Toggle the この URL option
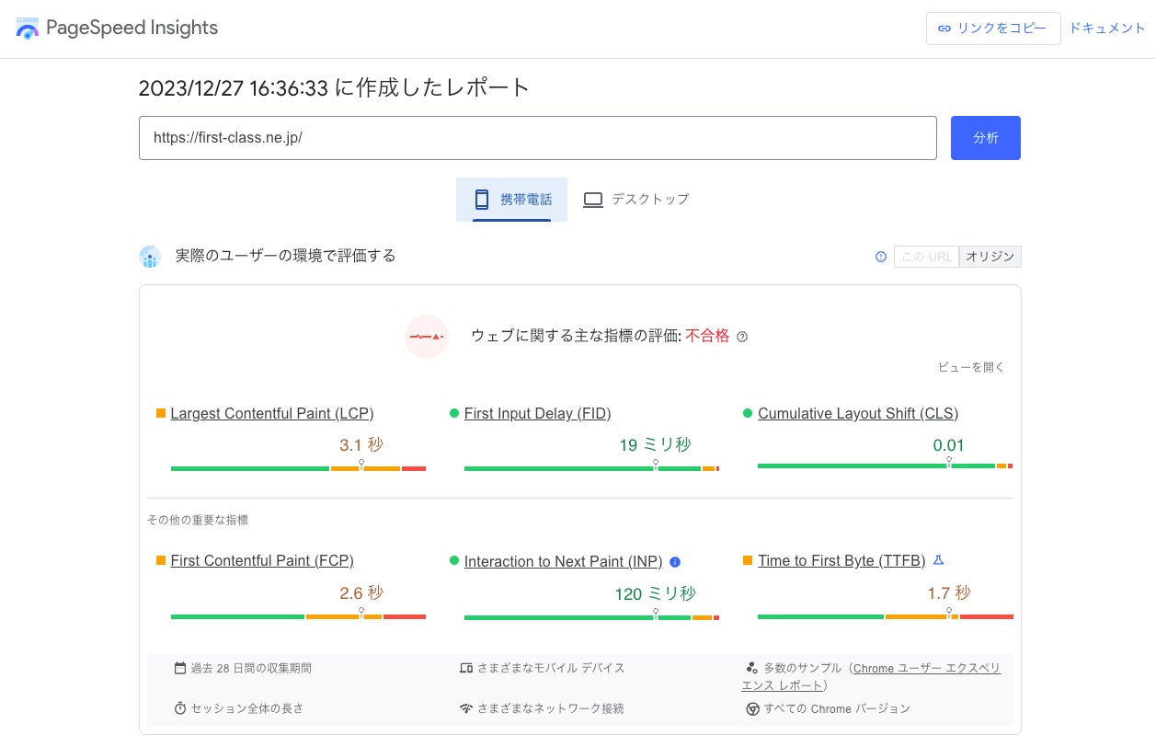This screenshot has width=1156, height=747. click(x=926, y=257)
